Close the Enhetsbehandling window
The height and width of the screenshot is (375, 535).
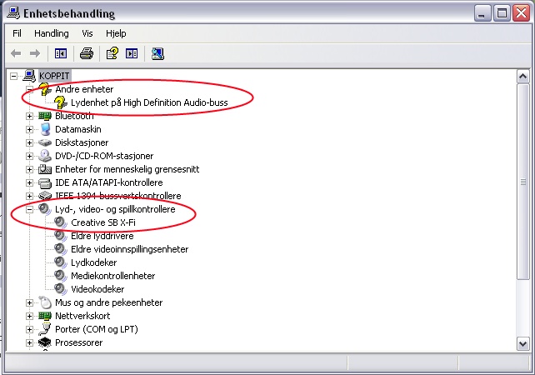(x=521, y=13)
